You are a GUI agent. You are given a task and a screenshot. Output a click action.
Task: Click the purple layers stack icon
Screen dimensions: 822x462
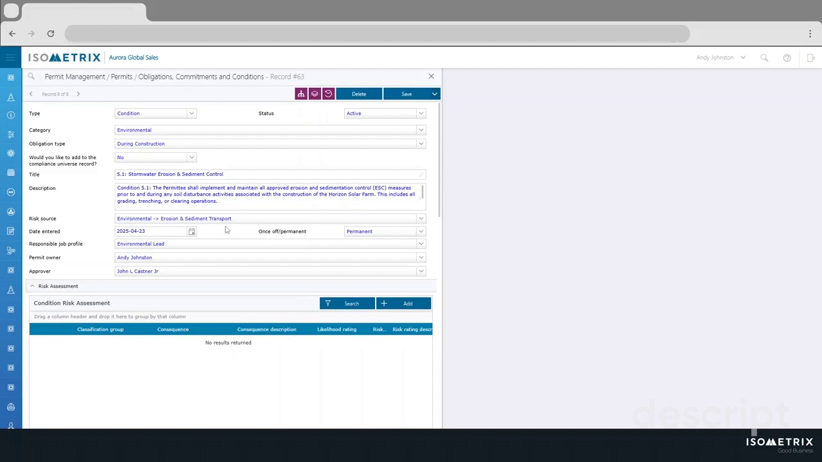pos(315,94)
